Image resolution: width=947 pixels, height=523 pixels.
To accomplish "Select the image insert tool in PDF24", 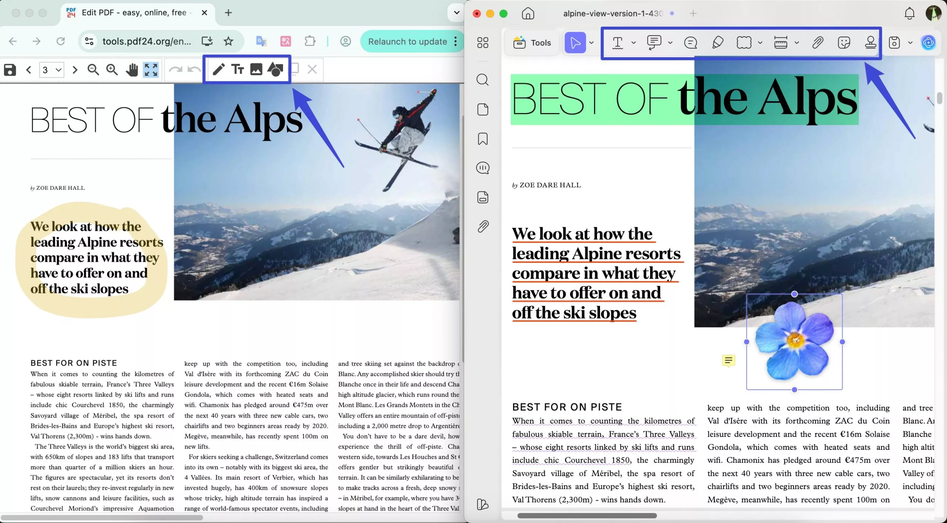I will (x=256, y=69).
